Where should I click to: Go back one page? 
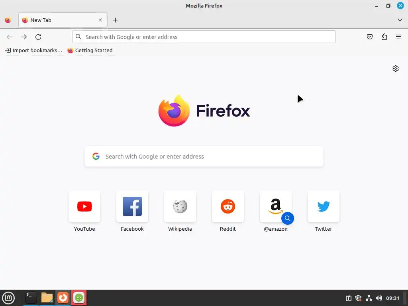pos(10,37)
